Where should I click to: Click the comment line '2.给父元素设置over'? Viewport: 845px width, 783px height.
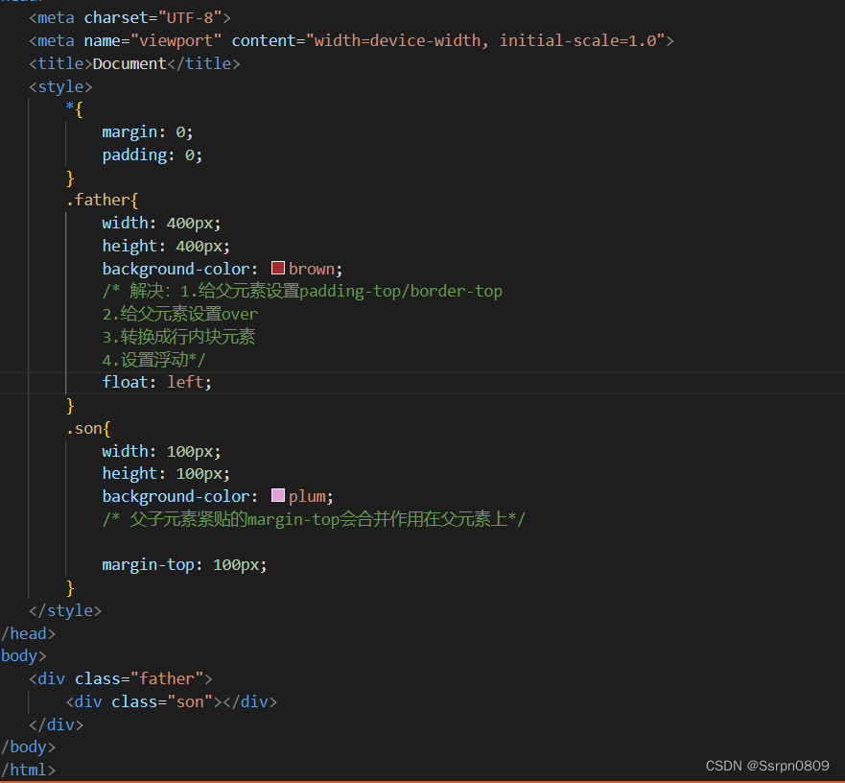tap(180, 314)
